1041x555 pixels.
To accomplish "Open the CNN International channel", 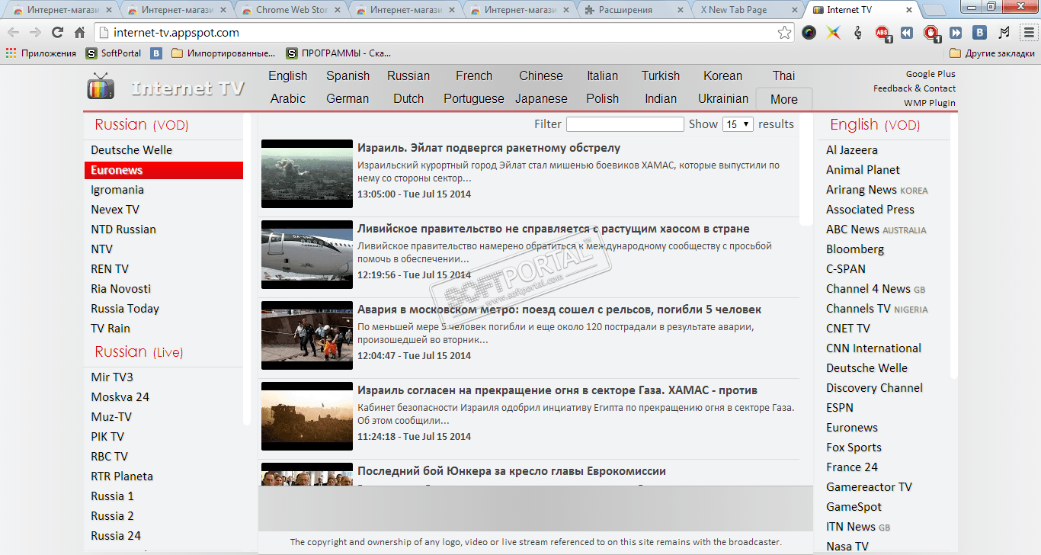I will (874, 348).
